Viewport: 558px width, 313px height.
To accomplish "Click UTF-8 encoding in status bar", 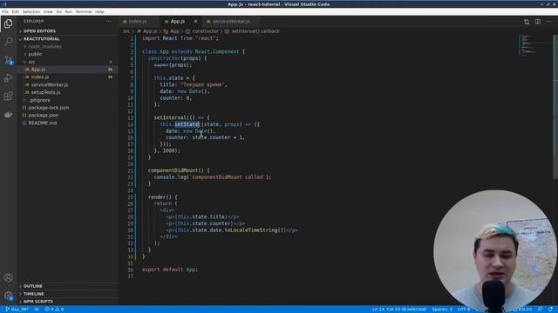I will click(x=464, y=310).
